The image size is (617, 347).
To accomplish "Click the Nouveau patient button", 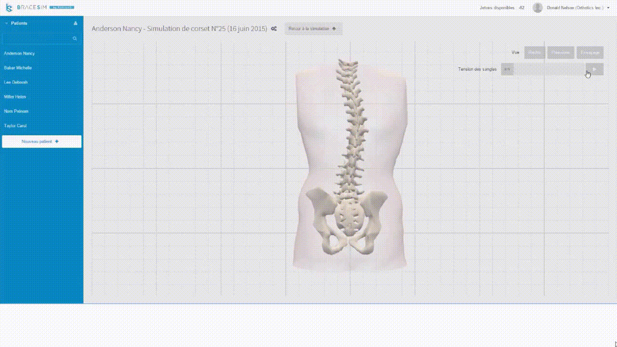I will [41, 141].
